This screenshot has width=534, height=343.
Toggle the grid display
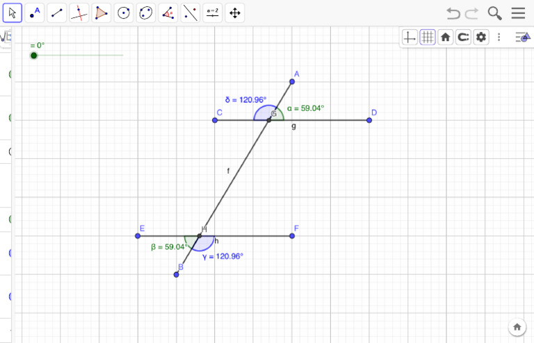click(428, 37)
